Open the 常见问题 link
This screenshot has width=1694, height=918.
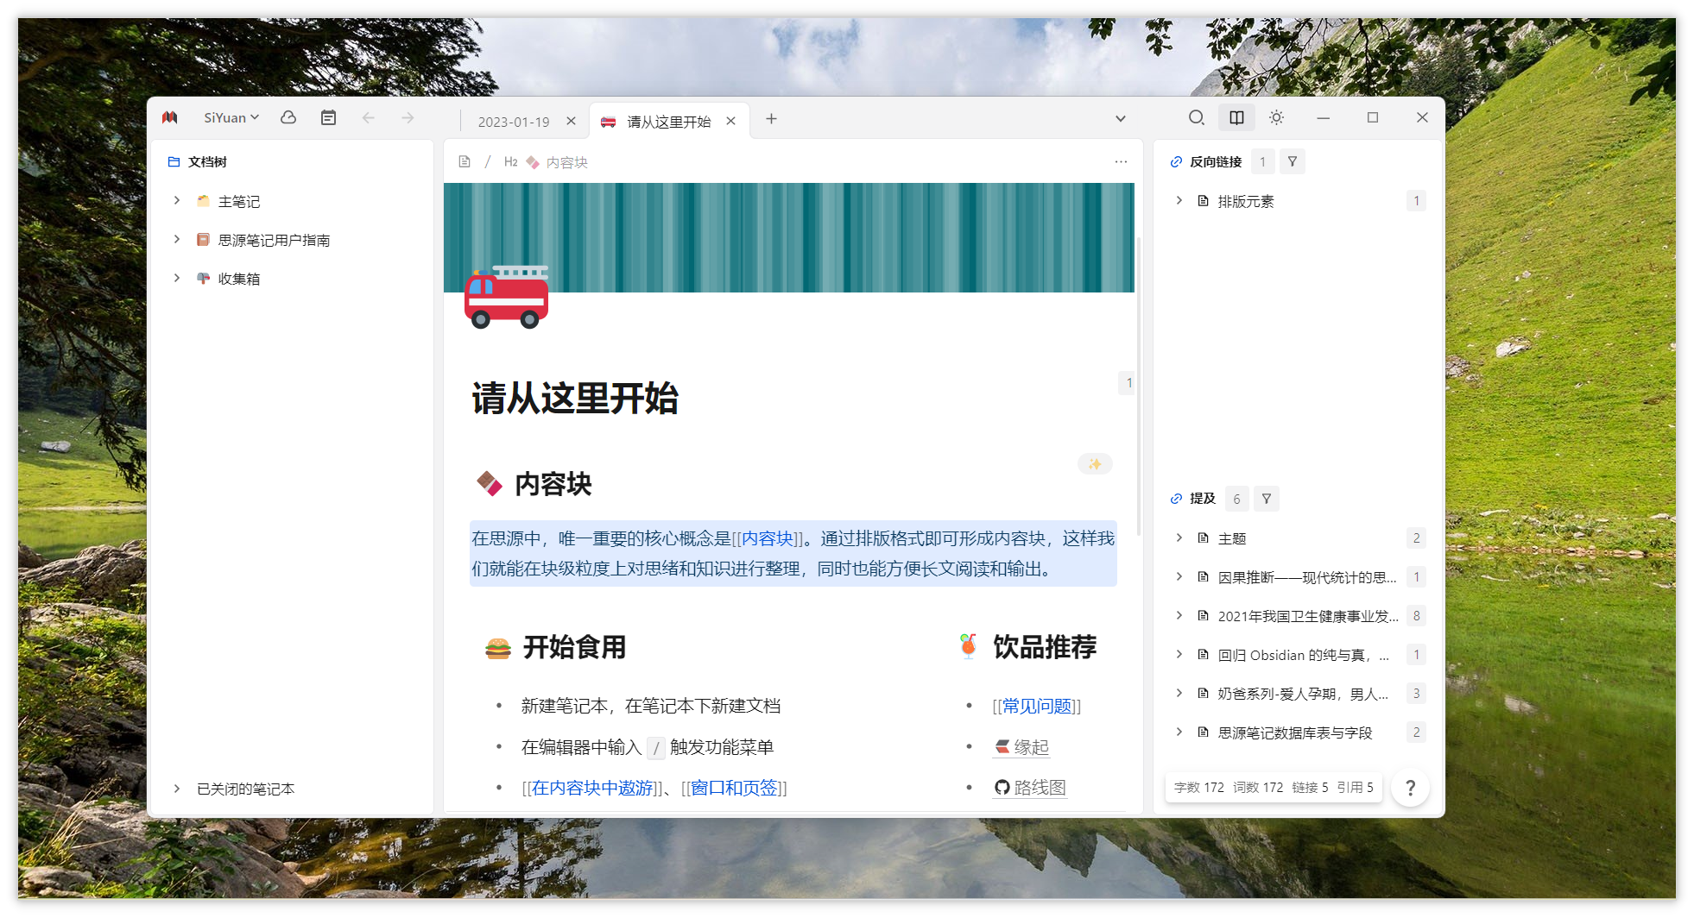pyautogui.click(x=1036, y=707)
